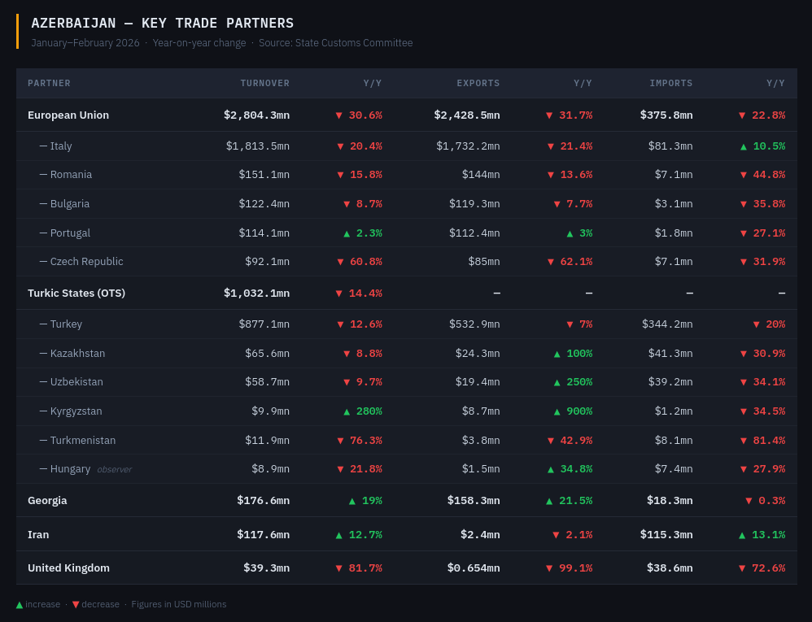812x622 pixels.
Task: Click green arrow next to Kyrgyzstan's 280% turnover
Action: point(347,411)
